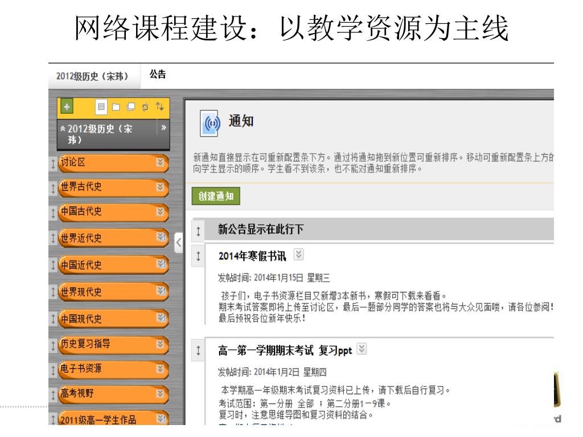Viewport: 583px width, 437px height.
Task: Open the 高考视野 menu item
Action: pos(113,394)
